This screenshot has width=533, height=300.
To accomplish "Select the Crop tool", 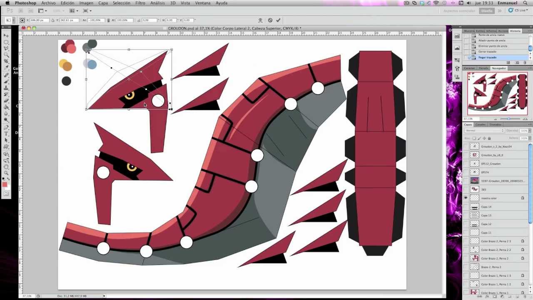I will click(x=6, y=61).
